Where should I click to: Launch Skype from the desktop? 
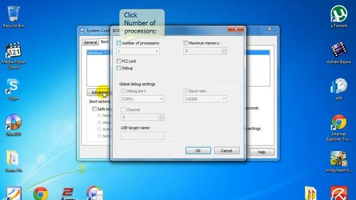(13, 89)
